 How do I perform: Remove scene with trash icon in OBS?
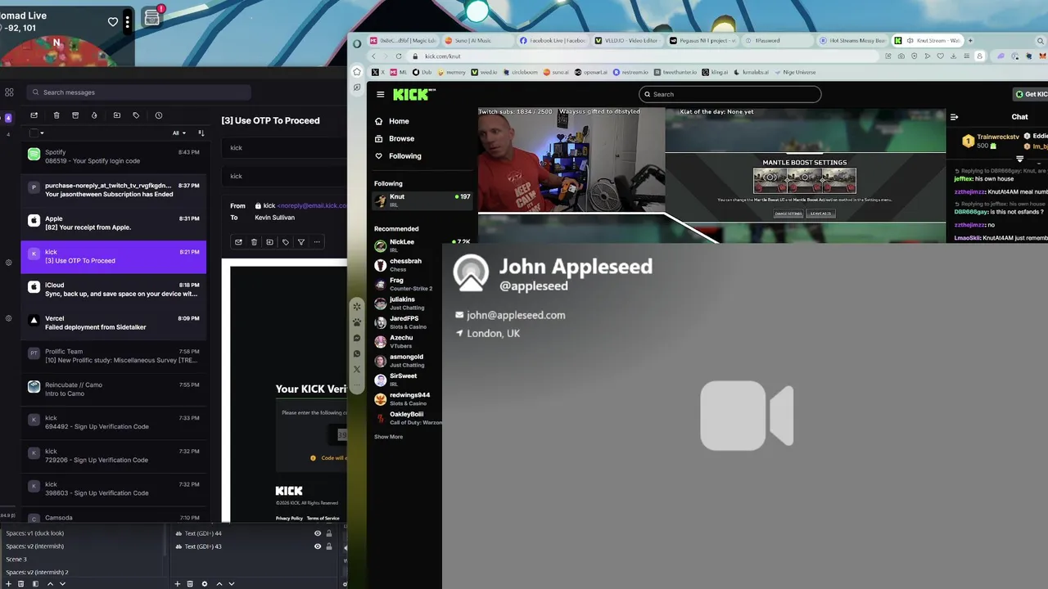click(x=22, y=584)
